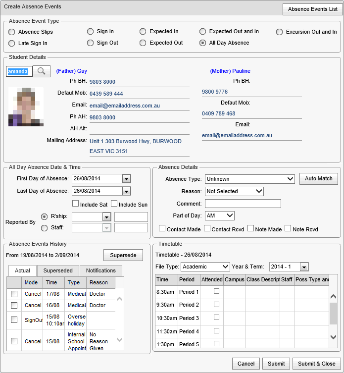Enable Include Sat checkbox
344x373 pixels.
coord(75,204)
